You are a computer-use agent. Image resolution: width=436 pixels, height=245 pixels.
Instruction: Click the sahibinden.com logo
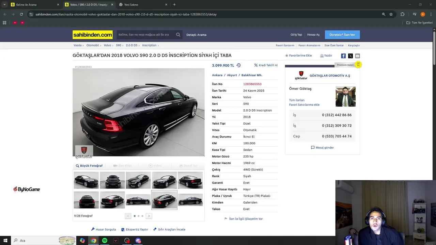[x=93, y=35]
